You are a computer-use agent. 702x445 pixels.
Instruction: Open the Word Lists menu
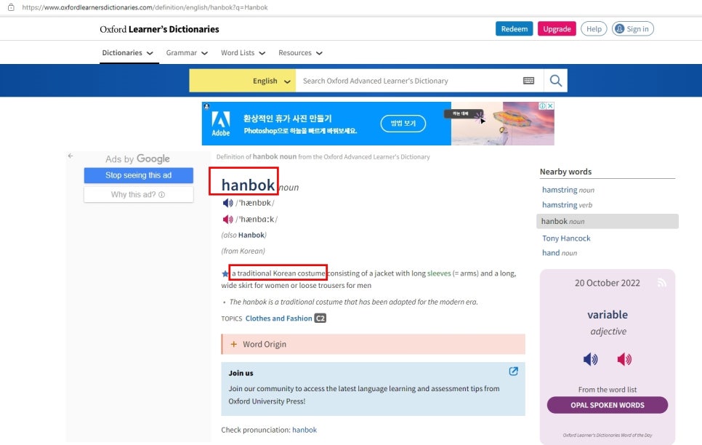(243, 53)
